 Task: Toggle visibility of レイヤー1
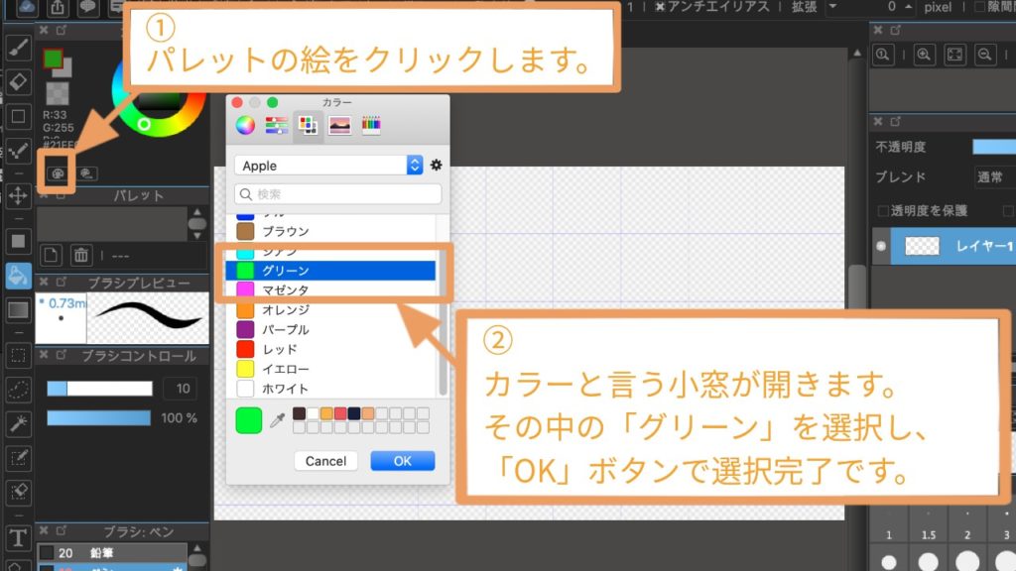click(x=879, y=247)
